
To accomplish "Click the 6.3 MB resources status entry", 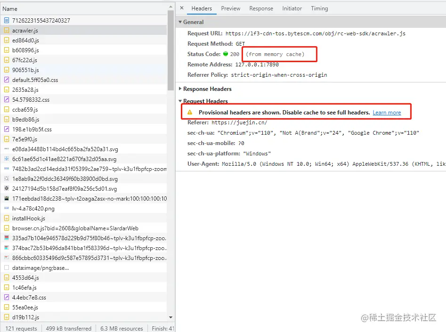I will (122, 328).
